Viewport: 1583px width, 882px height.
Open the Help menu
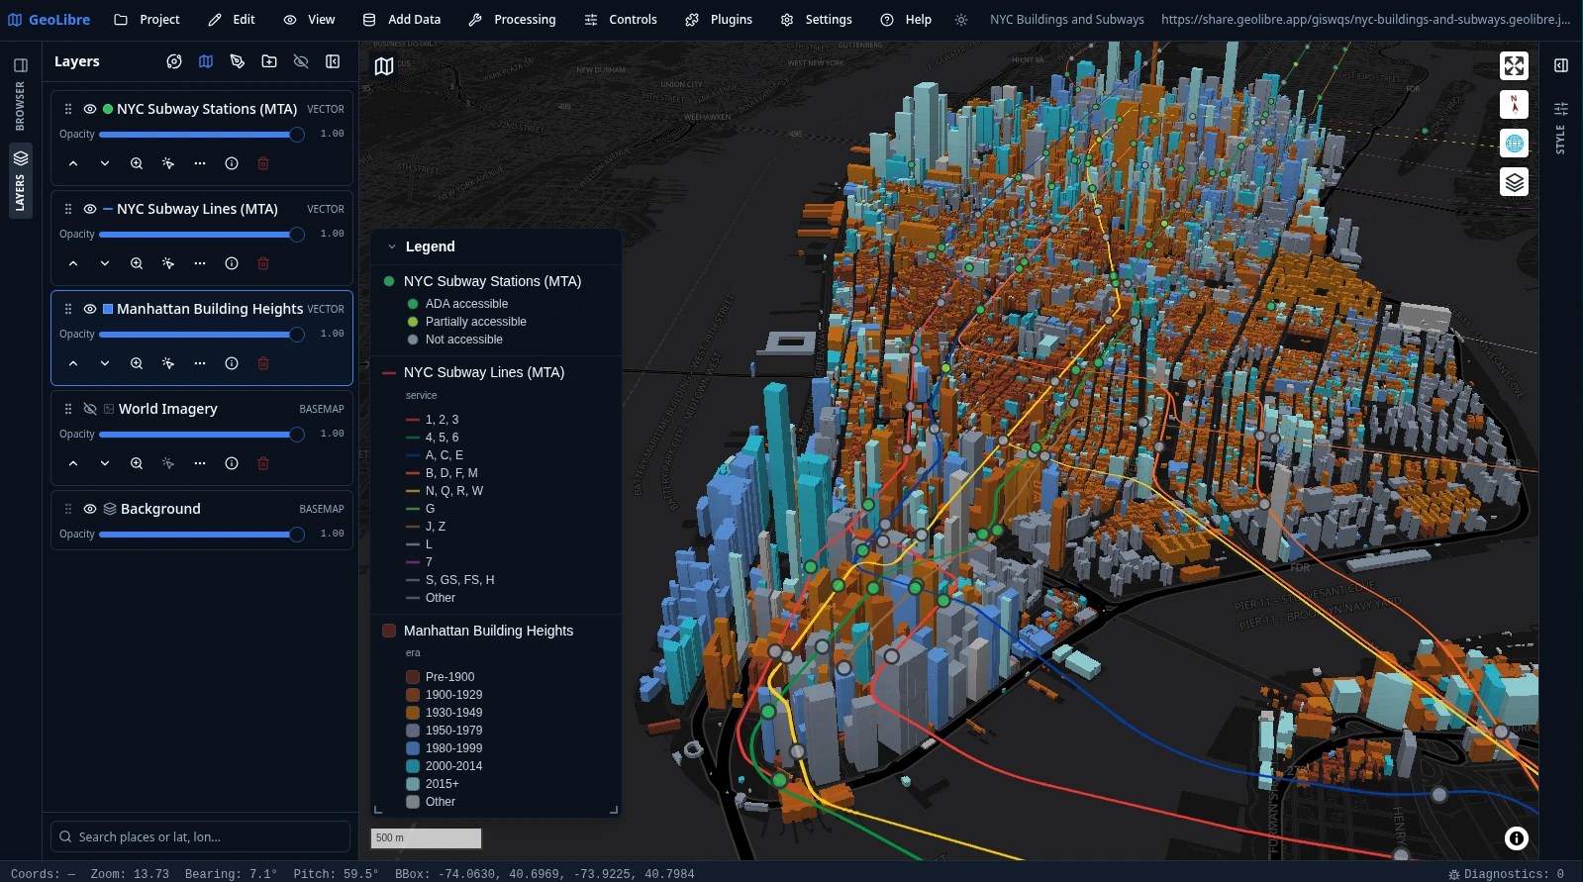coord(906,20)
